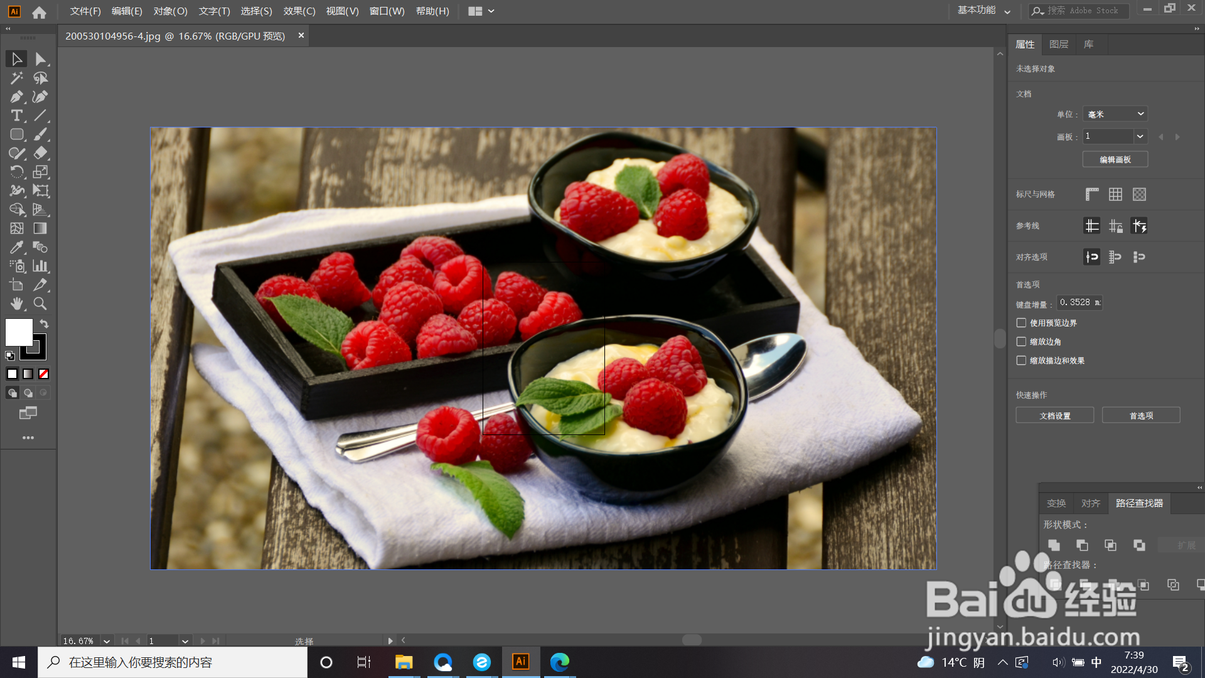Image resolution: width=1205 pixels, height=678 pixels.
Task: Open the 效果(C) menu
Action: pyautogui.click(x=299, y=11)
